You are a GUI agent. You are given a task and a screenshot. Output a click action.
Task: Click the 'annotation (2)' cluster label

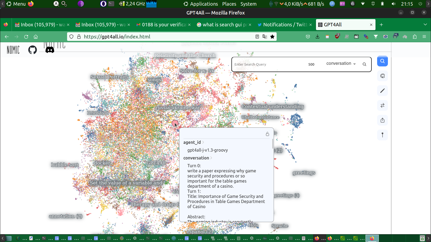66,216
